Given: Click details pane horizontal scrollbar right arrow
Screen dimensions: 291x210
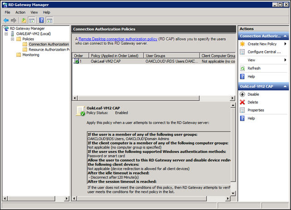Looking at the screenshot, I should pyautogui.click(x=228, y=199).
